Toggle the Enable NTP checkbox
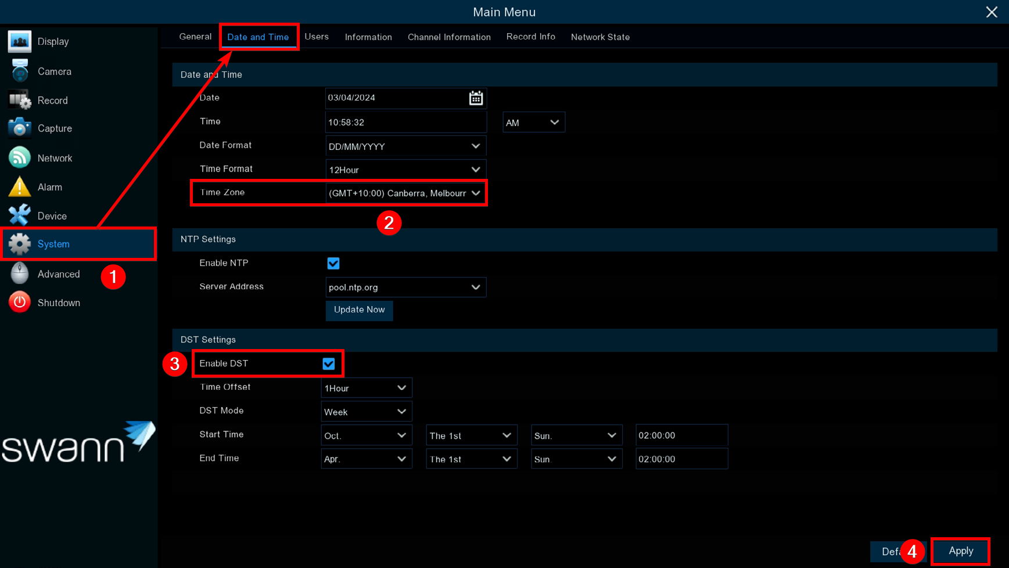 click(333, 263)
